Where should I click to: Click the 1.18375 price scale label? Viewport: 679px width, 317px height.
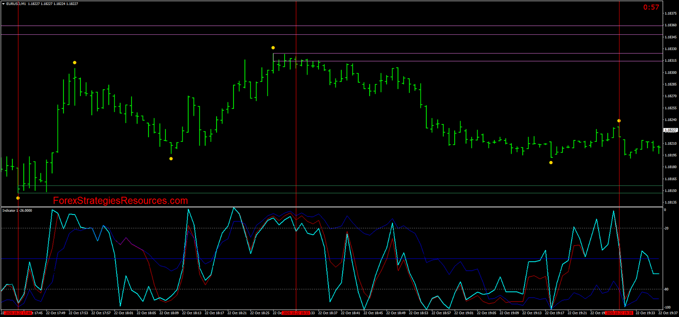coord(671,13)
